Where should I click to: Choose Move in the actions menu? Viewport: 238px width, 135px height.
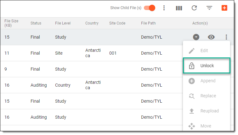click(x=207, y=126)
